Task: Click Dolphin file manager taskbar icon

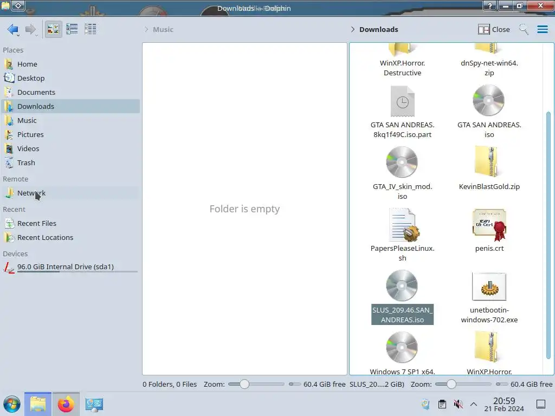Action: pos(38,404)
